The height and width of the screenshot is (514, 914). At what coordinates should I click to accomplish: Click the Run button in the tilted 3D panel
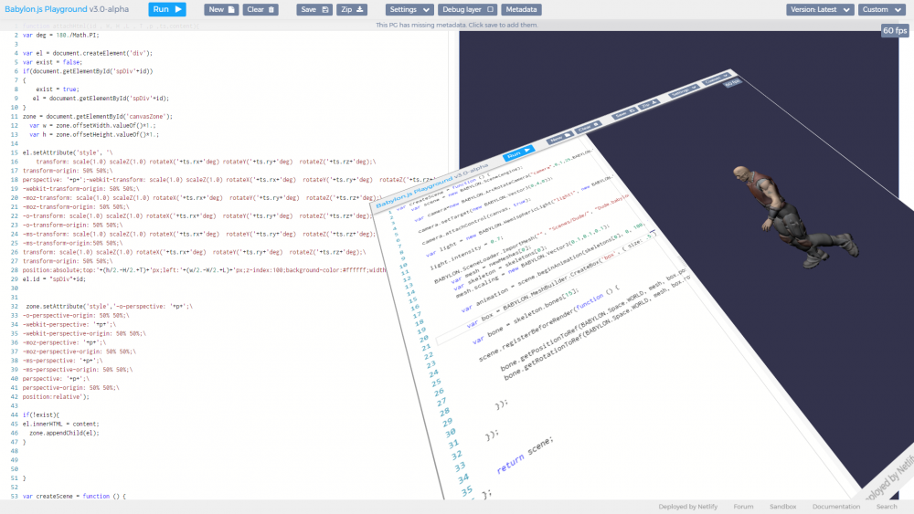coord(518,153)
